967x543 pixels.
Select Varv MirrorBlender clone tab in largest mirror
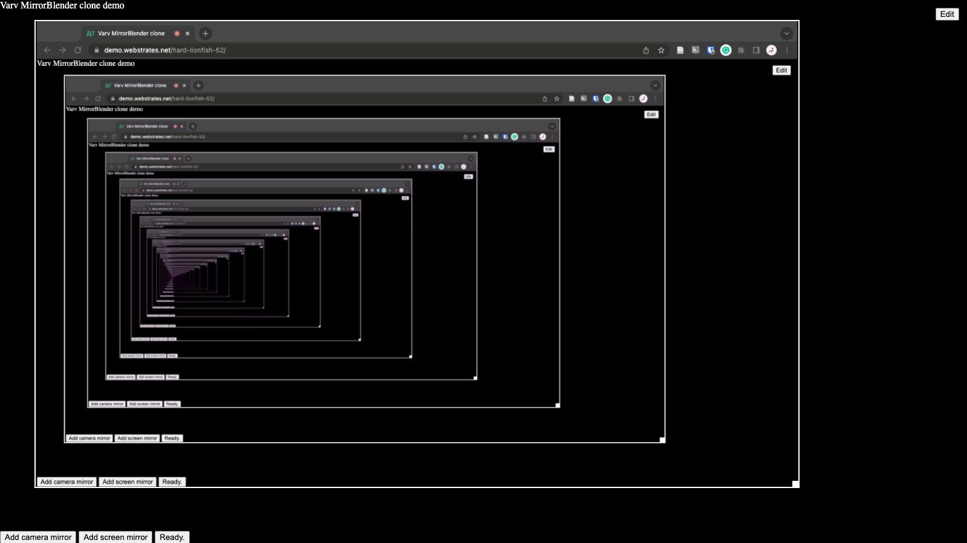click(x=131, y=33)
